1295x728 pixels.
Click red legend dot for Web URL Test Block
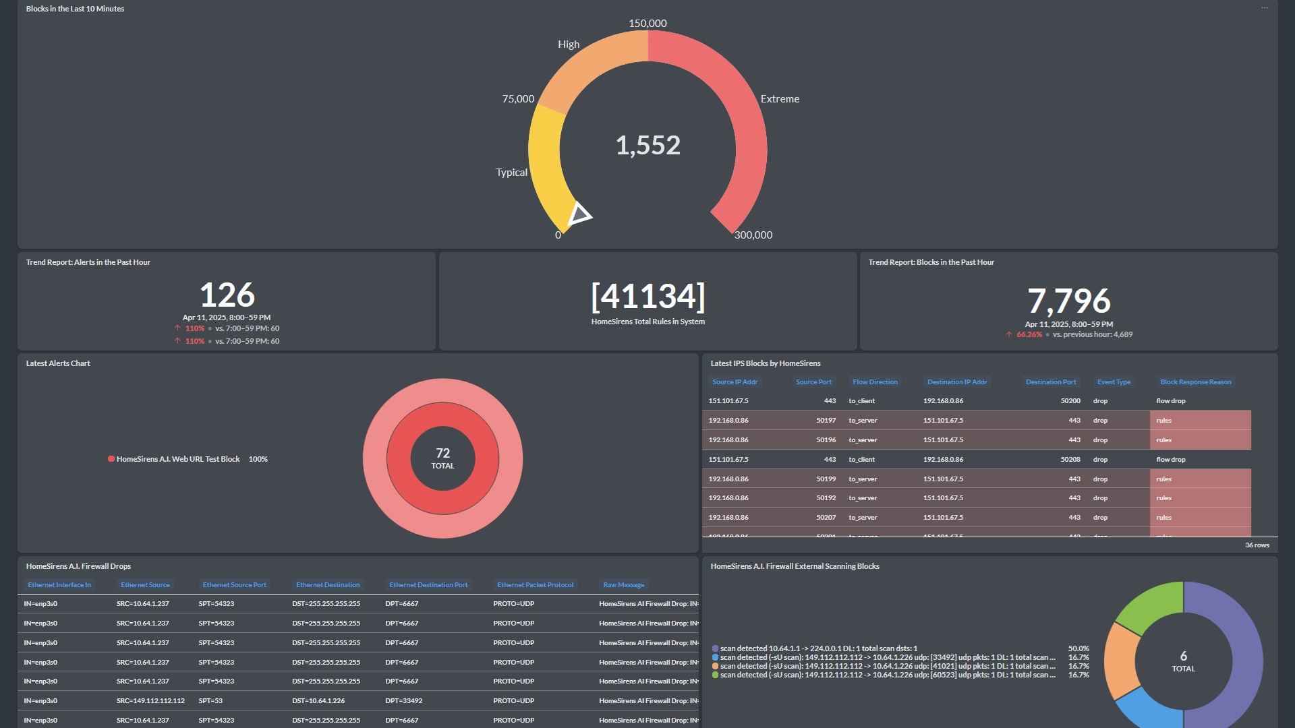tap(111, 459)
